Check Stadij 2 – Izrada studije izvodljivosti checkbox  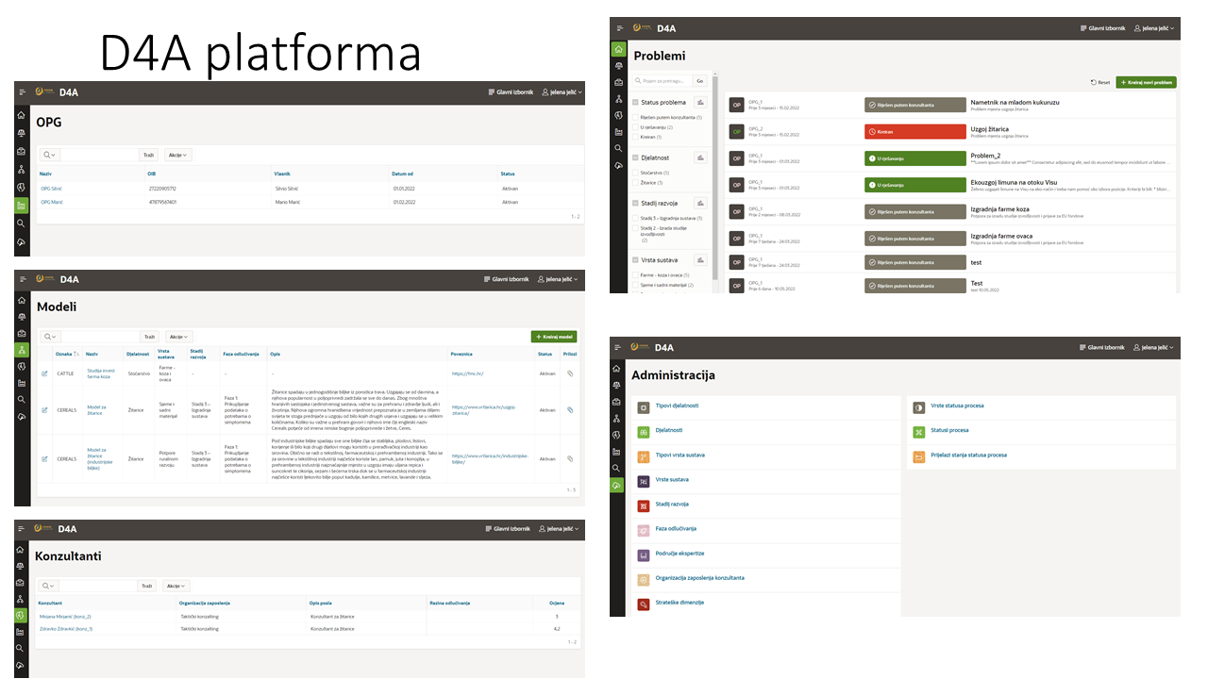(x=636, y=227)
